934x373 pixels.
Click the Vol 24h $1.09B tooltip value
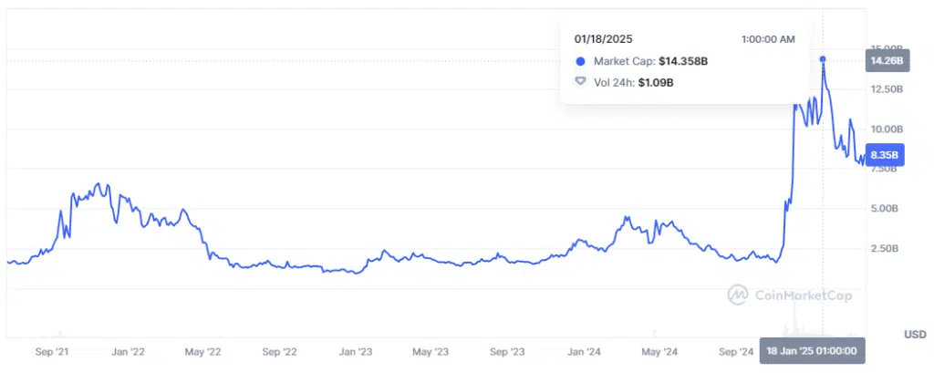(655, 82)
